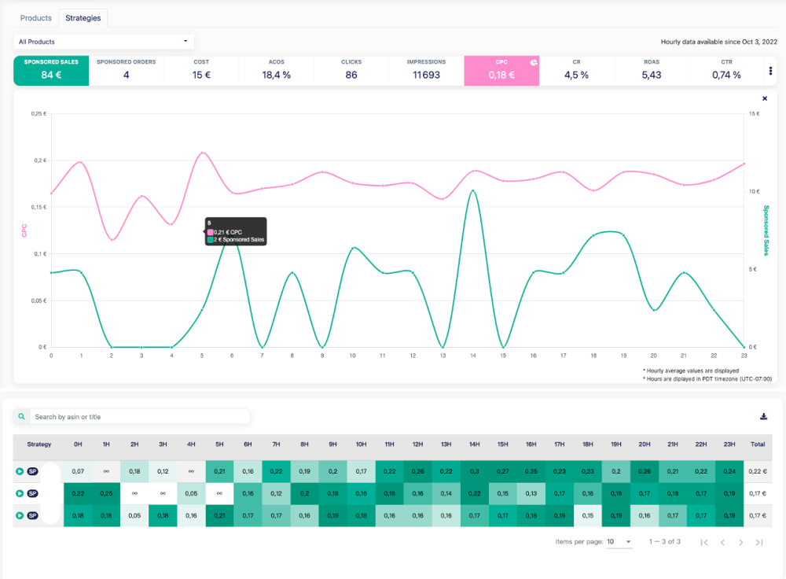The image size is (786, 579).
Task: Close the chart panel with the X
Action: (765, 98)
